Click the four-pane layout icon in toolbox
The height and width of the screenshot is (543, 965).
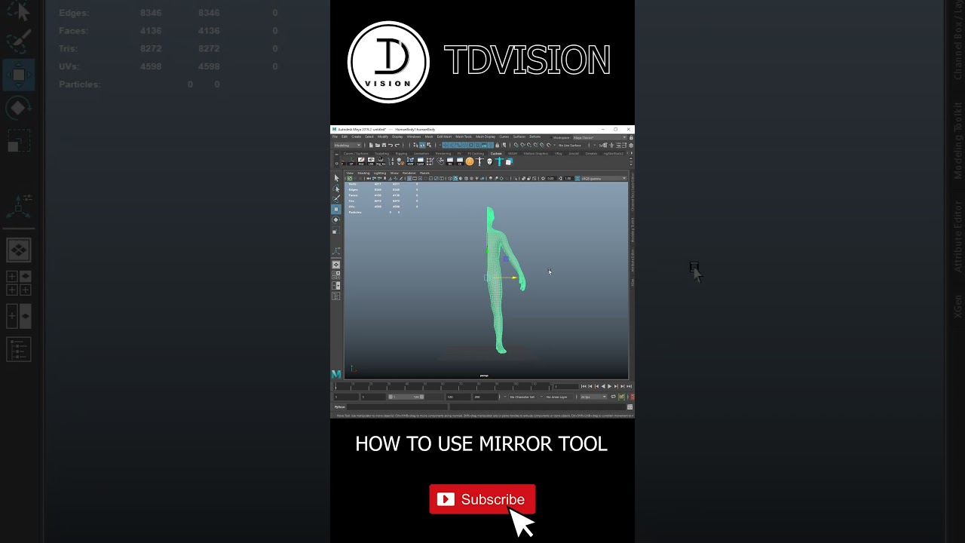[336, 275]
